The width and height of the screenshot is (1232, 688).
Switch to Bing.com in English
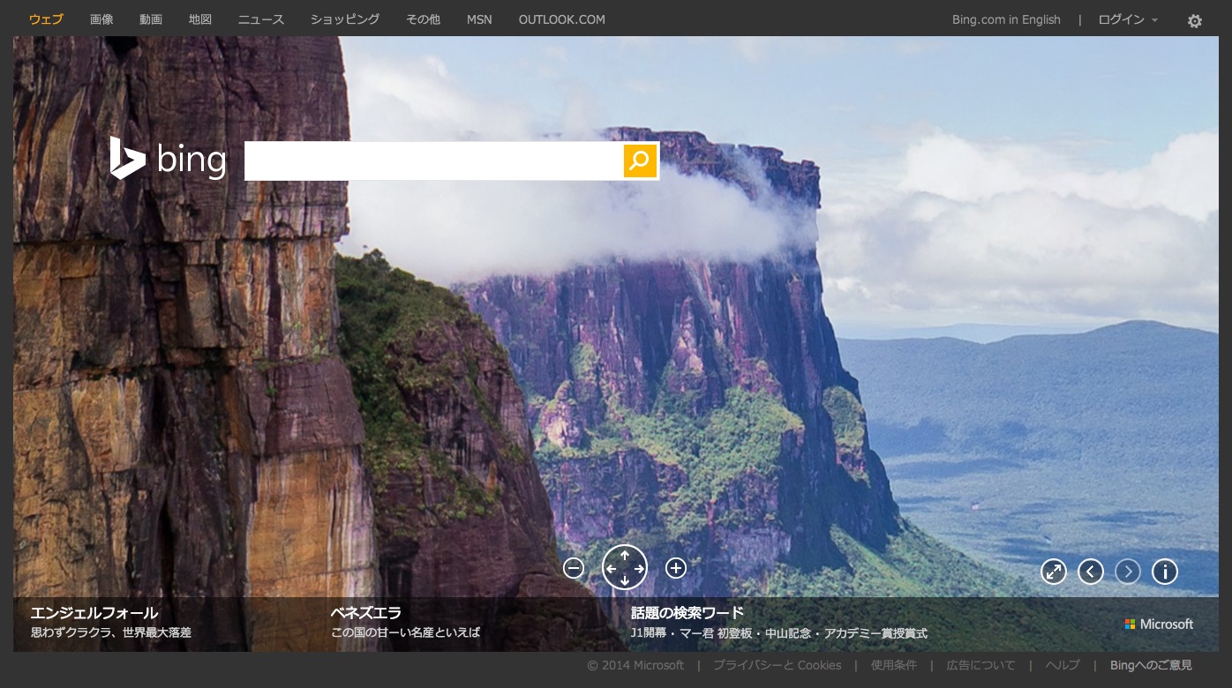tap(1006, 19)
